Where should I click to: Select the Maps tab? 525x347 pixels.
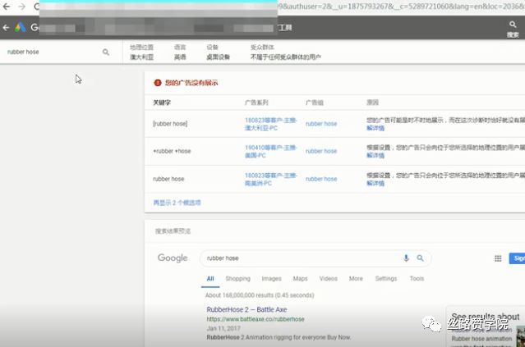300,278
